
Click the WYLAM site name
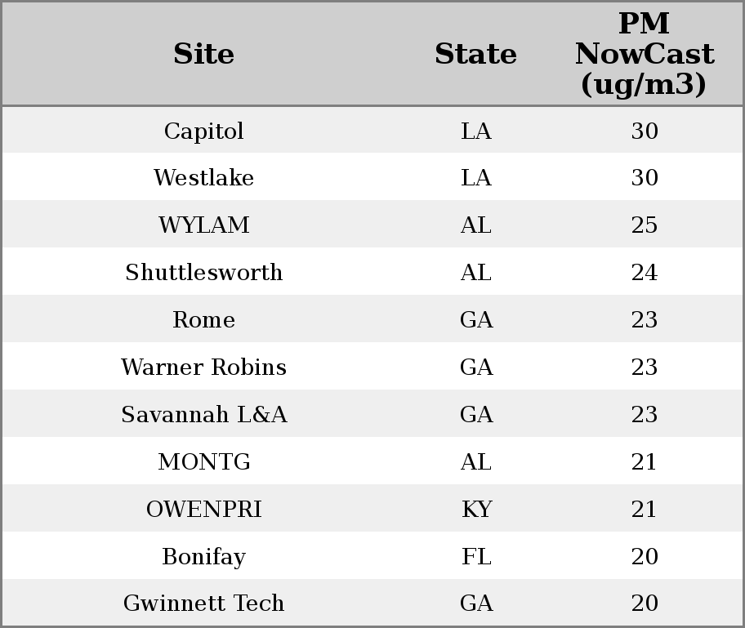click(203, 225)
